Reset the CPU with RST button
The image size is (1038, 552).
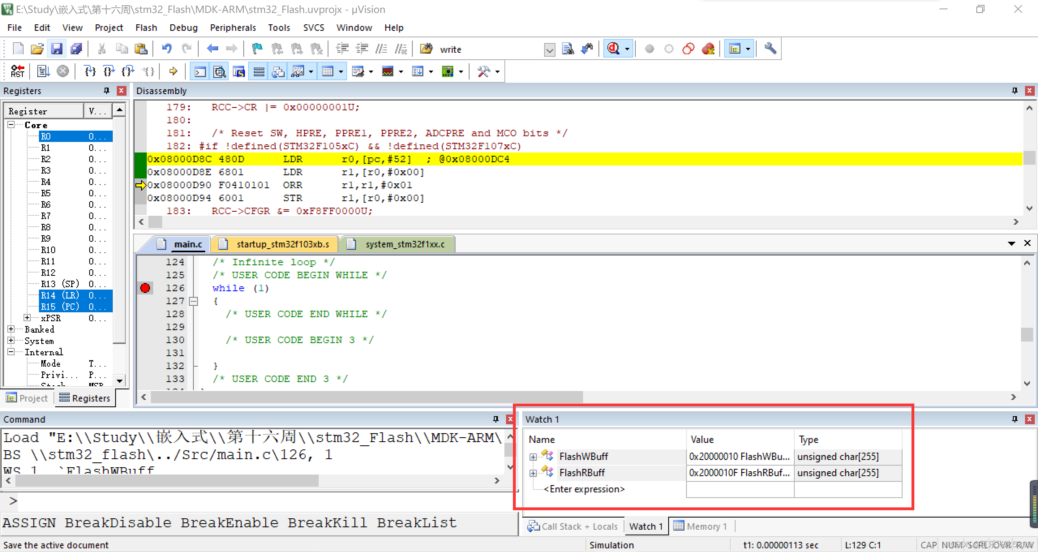click(x=17, y=72)
